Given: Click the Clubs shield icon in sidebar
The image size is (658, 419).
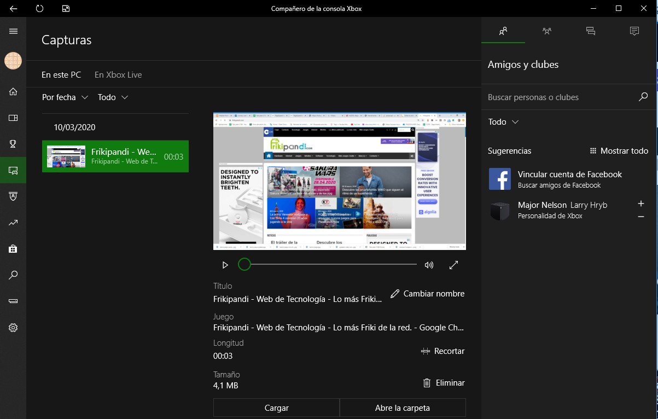Looking at the screenshot, I should [13, 196].
